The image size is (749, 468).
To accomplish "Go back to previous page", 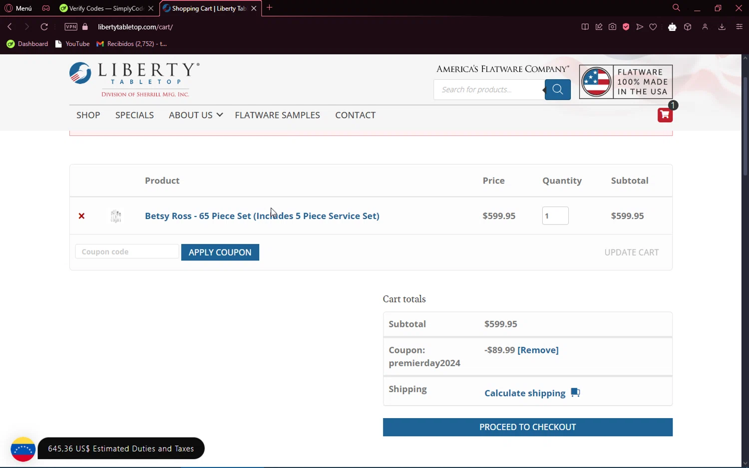I will [9, 27].
